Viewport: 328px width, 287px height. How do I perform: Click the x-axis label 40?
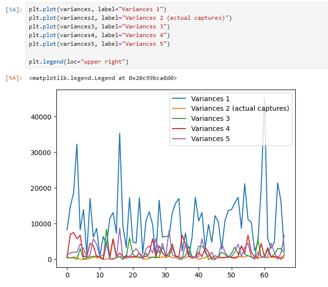coord(198,275)
